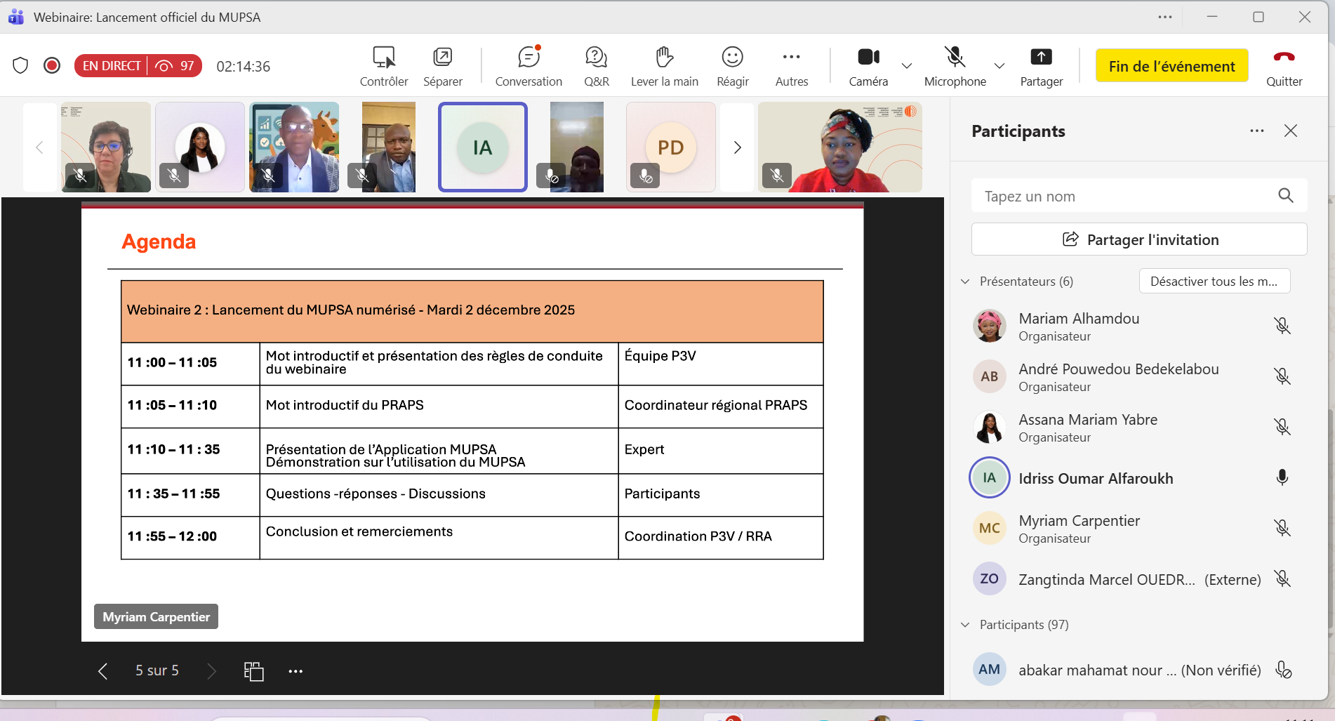Collapse the Présentateurs (6) section
Viewport: 1335px width, 721px height.
click(x=965, y=282)
